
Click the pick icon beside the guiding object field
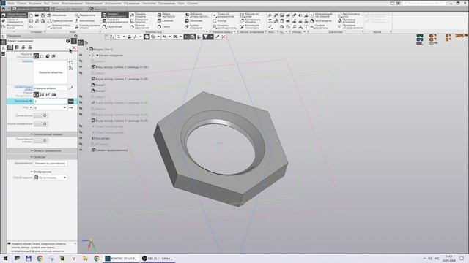(x=71, y=88)
